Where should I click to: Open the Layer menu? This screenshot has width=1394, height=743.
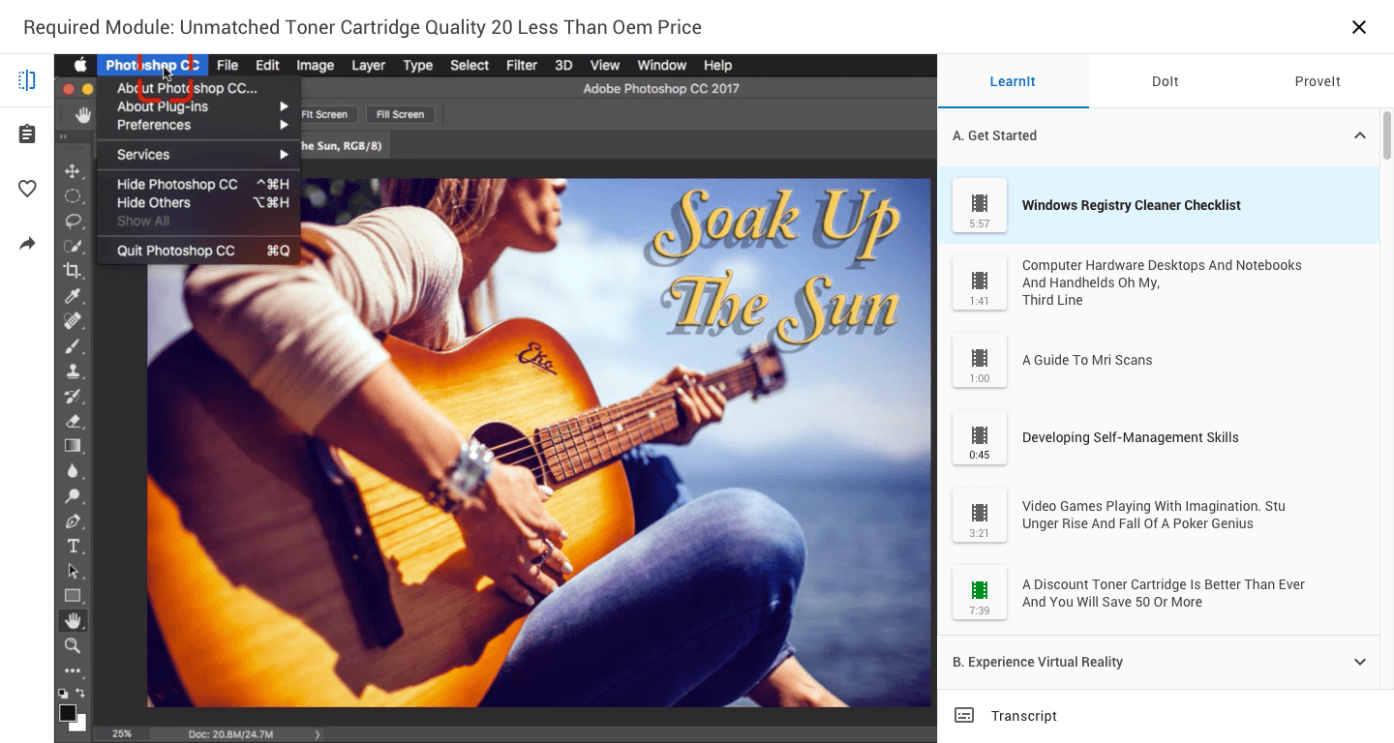(368, 65)
